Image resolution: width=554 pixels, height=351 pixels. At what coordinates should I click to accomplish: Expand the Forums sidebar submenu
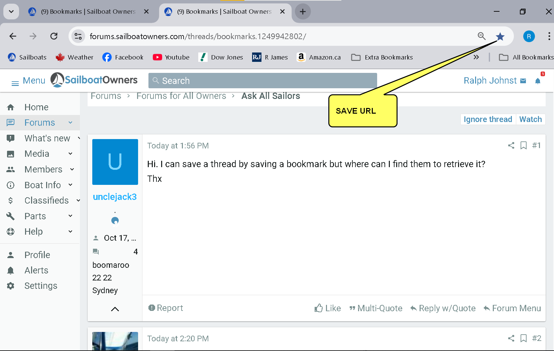tap(70, 123)
